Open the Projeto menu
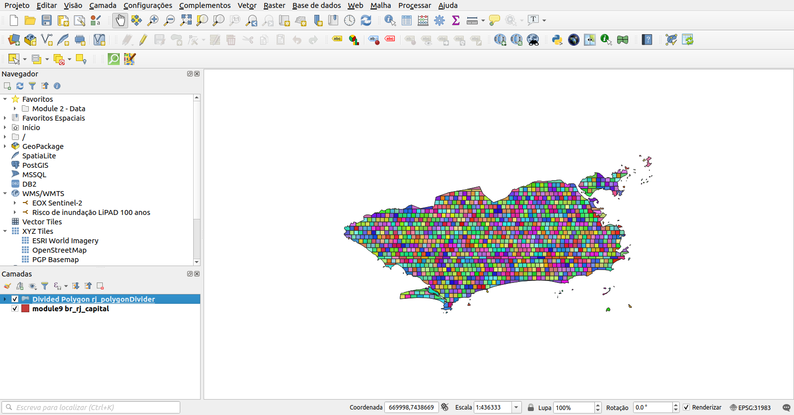The width and height of the screenshot is (794, 415). click(17, 5)
